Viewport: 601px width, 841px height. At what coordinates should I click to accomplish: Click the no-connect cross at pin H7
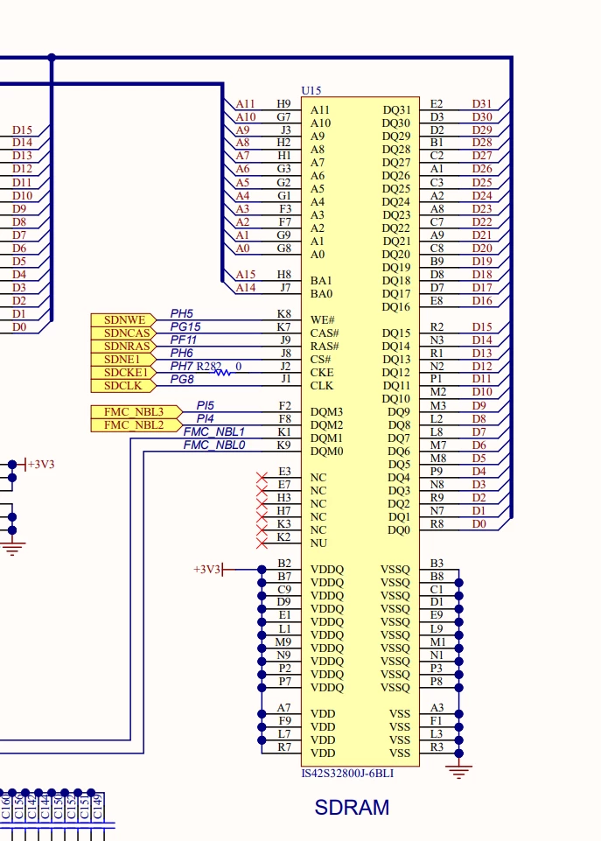coord(262,517)
